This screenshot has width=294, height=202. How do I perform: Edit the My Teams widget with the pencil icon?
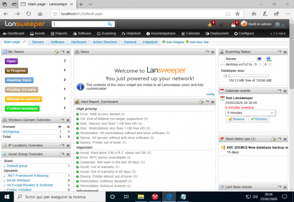pos(56,52)
